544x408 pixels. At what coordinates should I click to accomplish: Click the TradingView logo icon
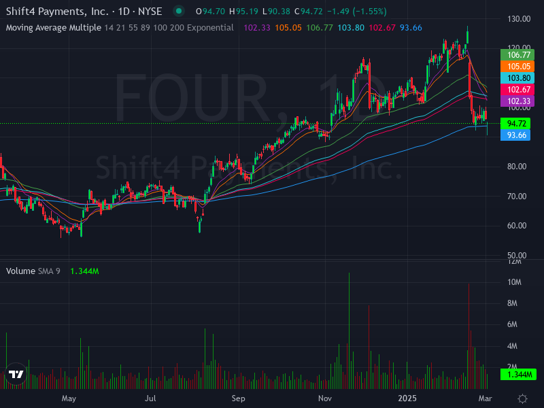coord(16,374)
